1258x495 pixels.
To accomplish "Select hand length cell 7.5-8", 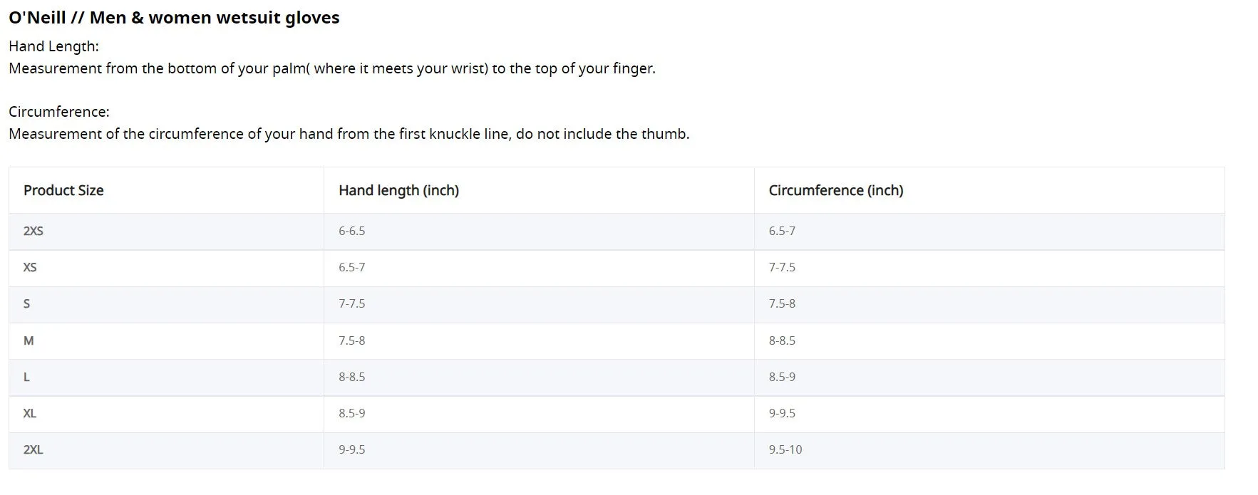I will coord(351,340).
